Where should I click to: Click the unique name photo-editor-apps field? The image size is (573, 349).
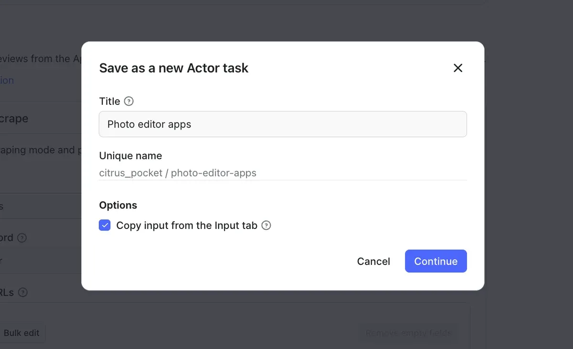tap(283, 173)
